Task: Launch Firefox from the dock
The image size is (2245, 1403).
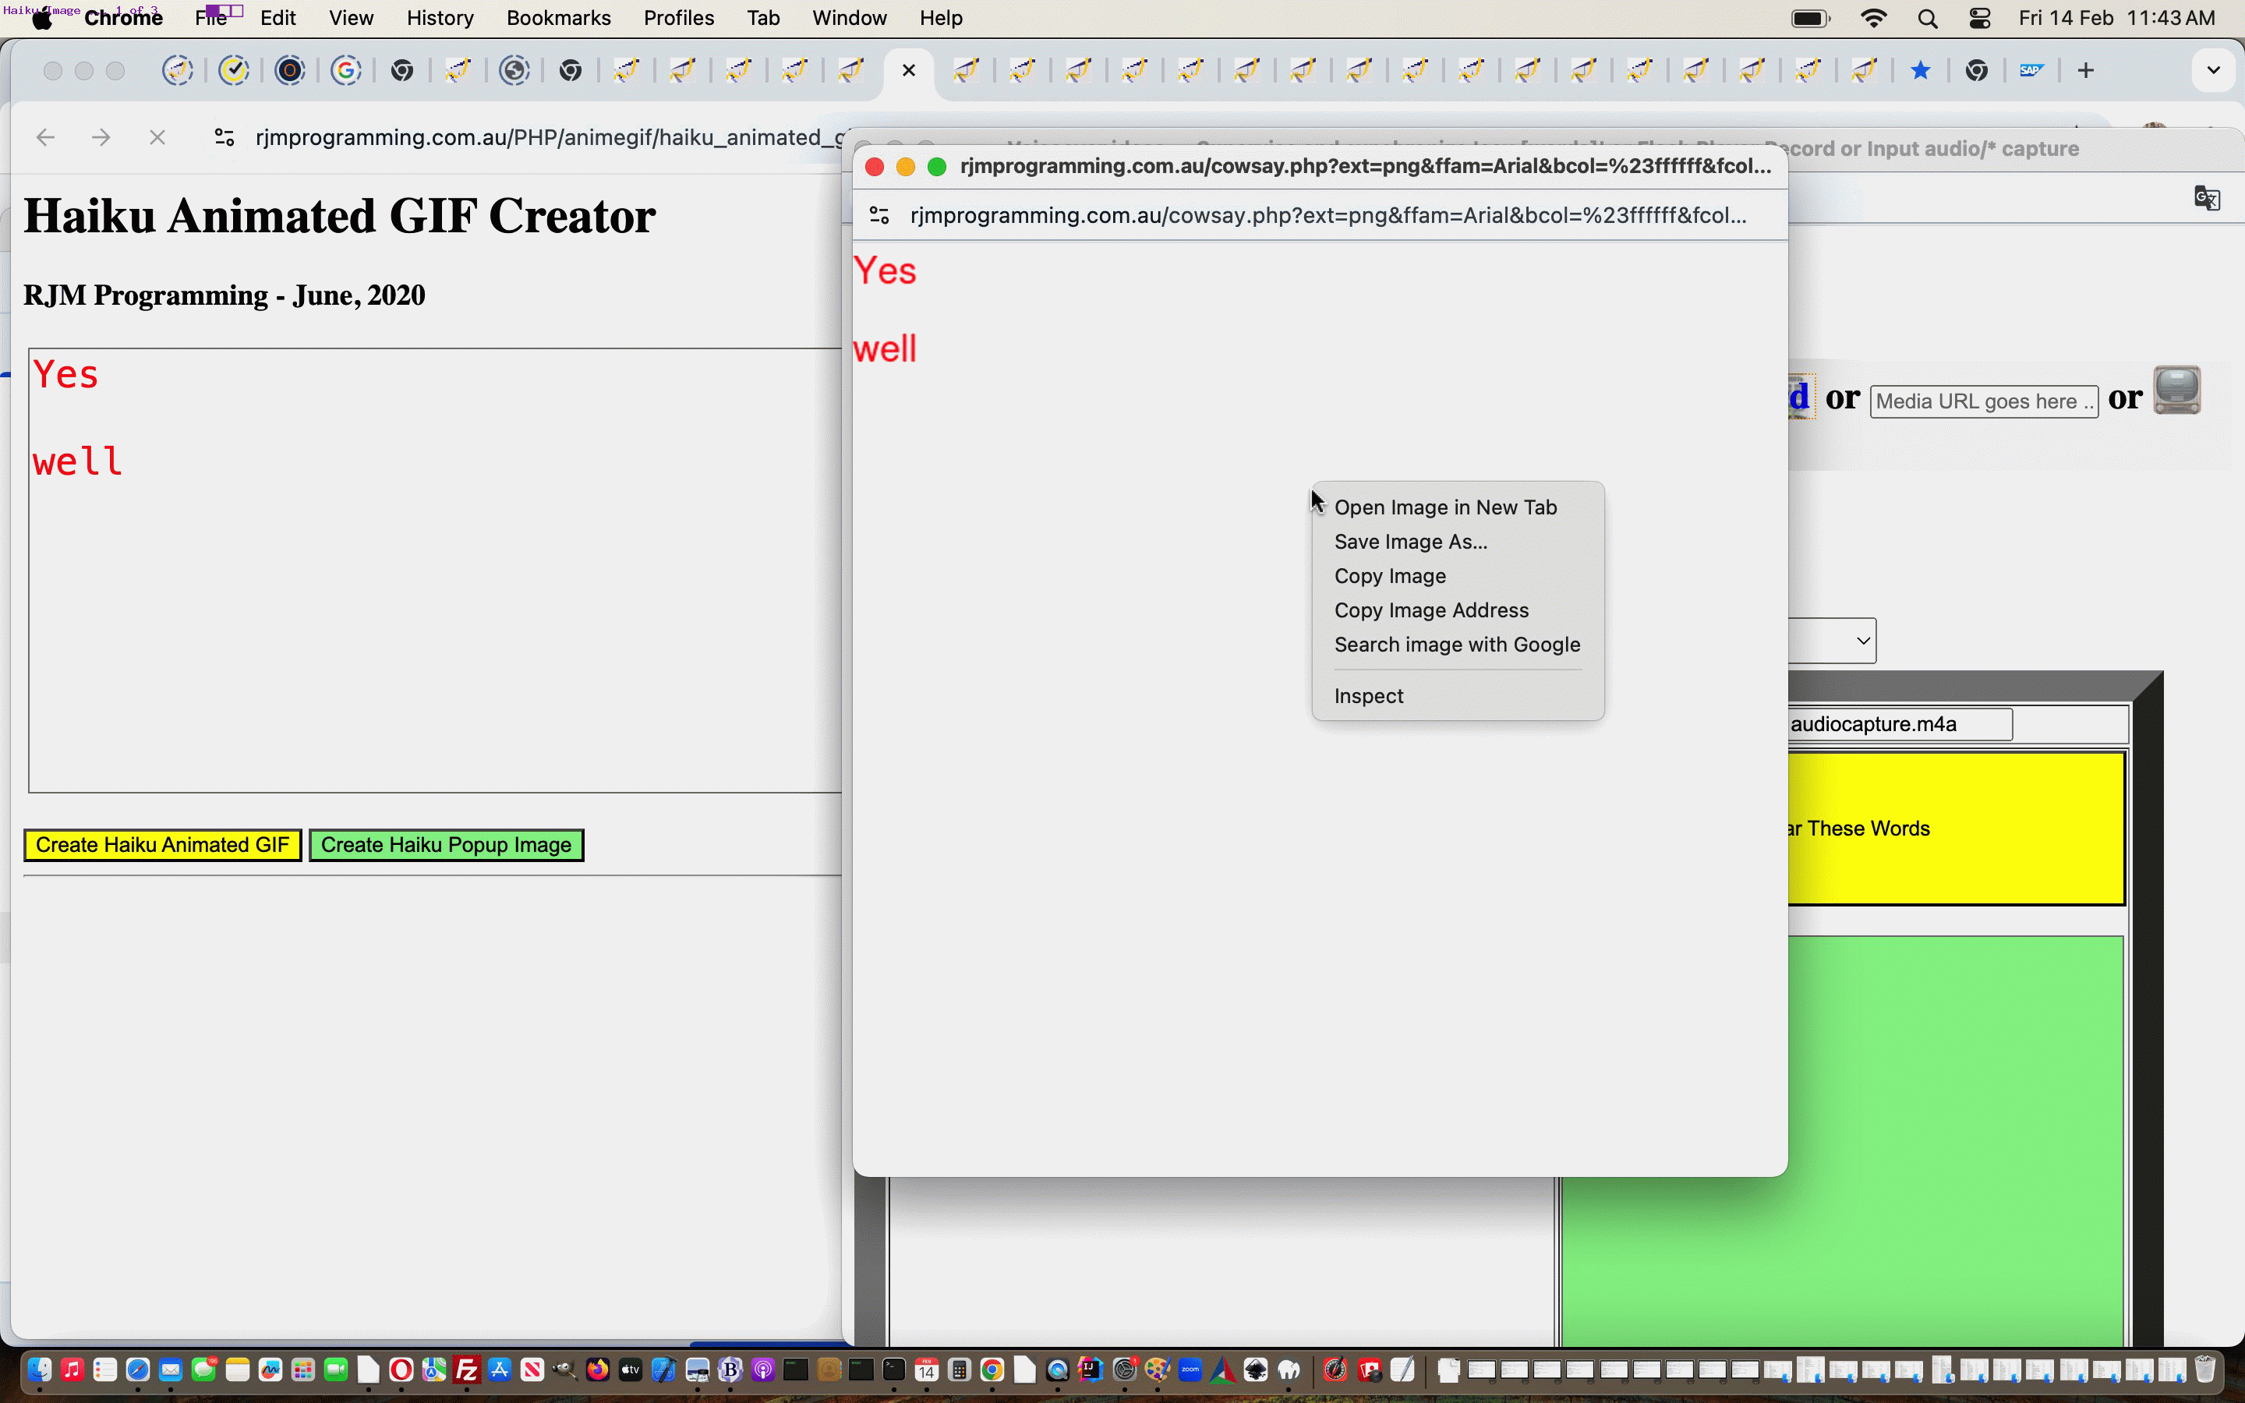Action: point(599,1369)
